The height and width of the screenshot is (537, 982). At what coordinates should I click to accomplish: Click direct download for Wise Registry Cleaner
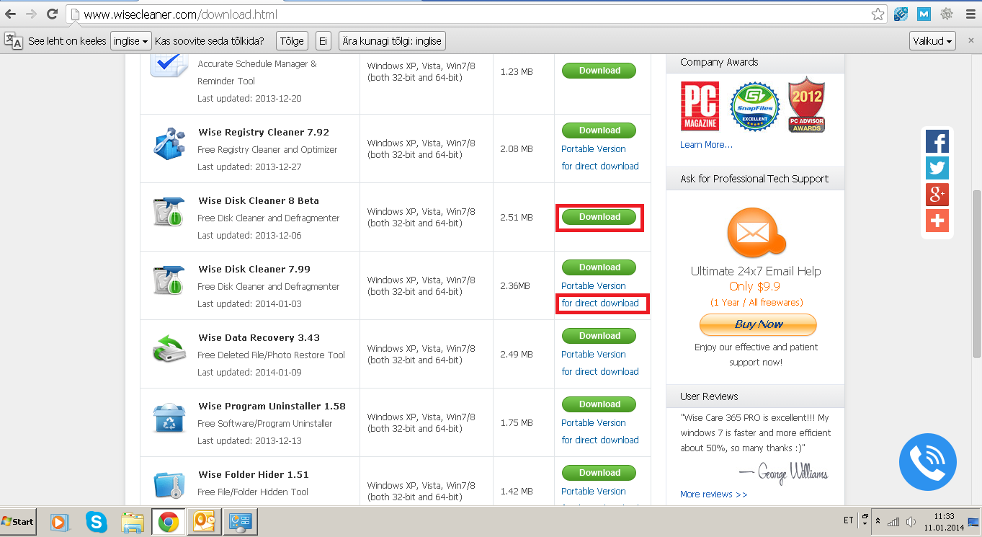point(600,167)
